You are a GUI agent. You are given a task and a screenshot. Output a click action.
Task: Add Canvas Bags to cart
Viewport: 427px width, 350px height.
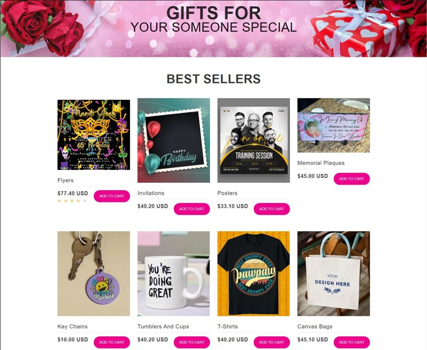(x=351, y=342)
